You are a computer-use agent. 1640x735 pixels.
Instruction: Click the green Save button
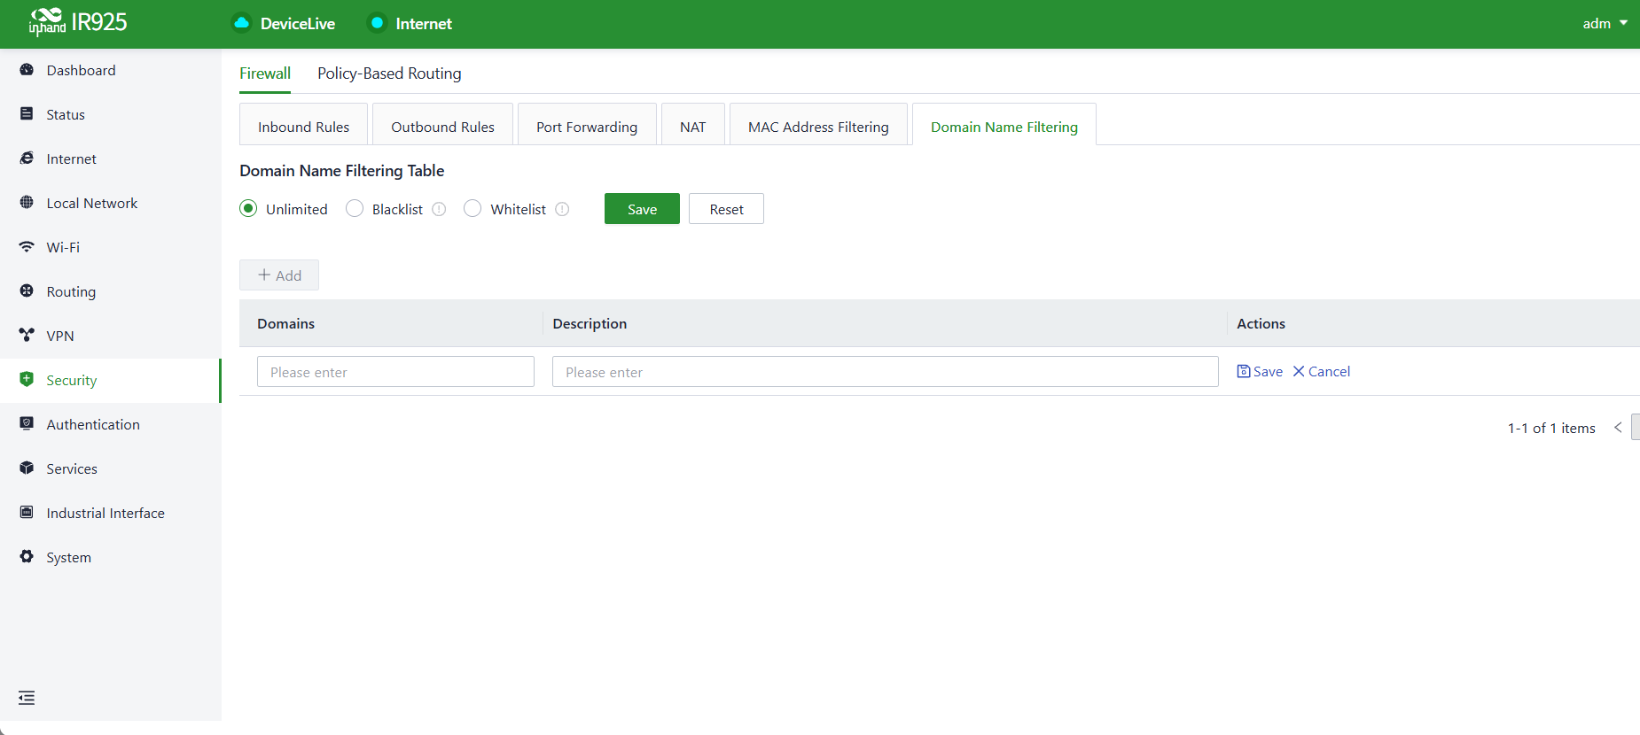tap(642, 209)
